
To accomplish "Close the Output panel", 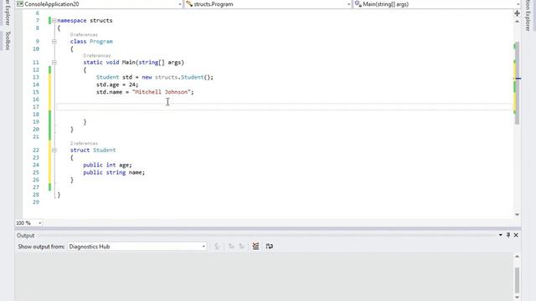I will tap(516, 235).
